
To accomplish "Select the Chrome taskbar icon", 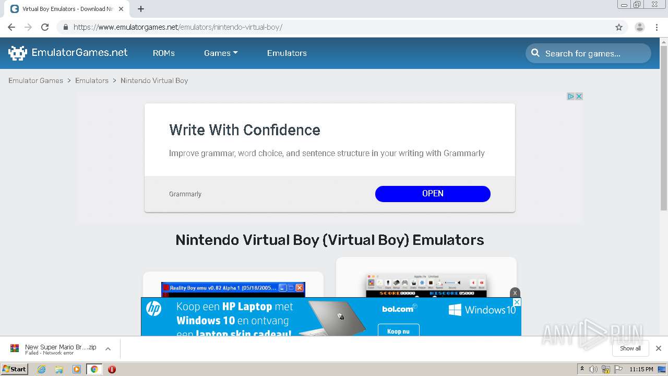I will (94, 369).
